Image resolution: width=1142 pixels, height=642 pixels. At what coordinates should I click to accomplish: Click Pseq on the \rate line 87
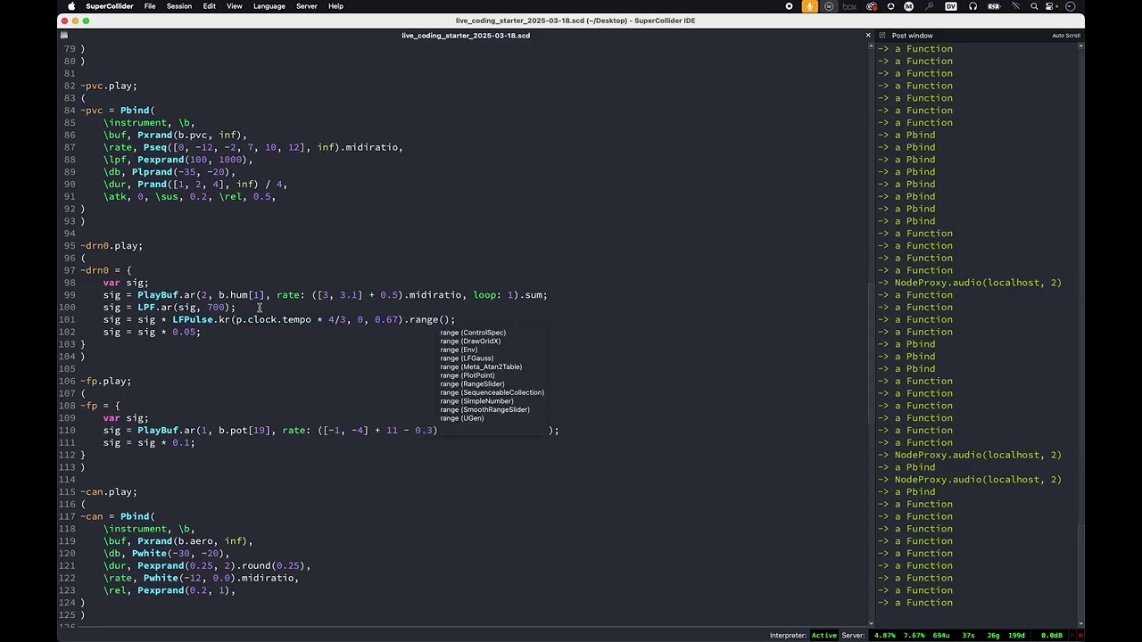pos(154,147)
